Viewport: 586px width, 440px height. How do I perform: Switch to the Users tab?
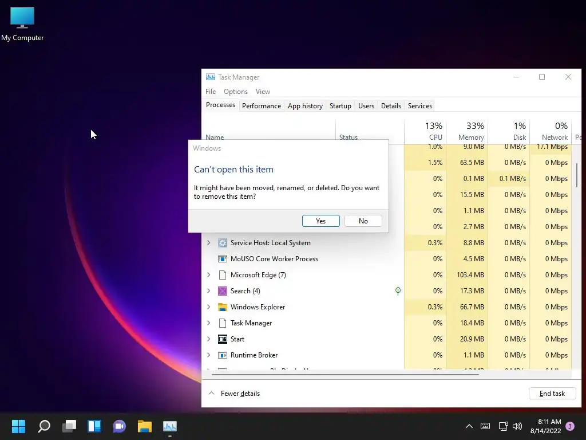366,106
